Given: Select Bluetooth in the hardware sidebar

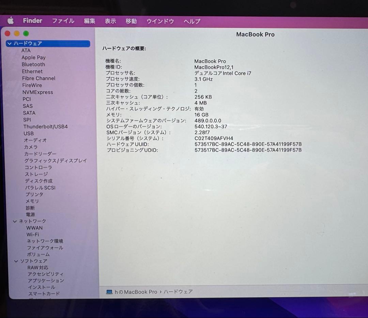Looking at the screenshot, I should (33, 64).
